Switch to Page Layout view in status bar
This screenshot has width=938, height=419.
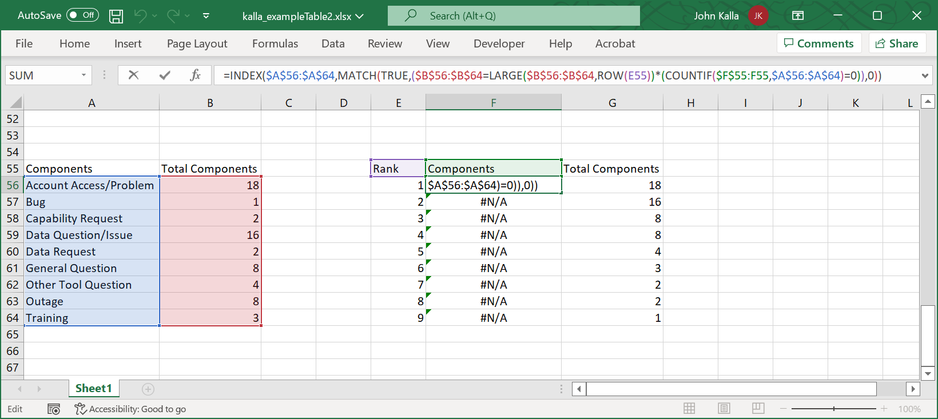pos(724,409)
